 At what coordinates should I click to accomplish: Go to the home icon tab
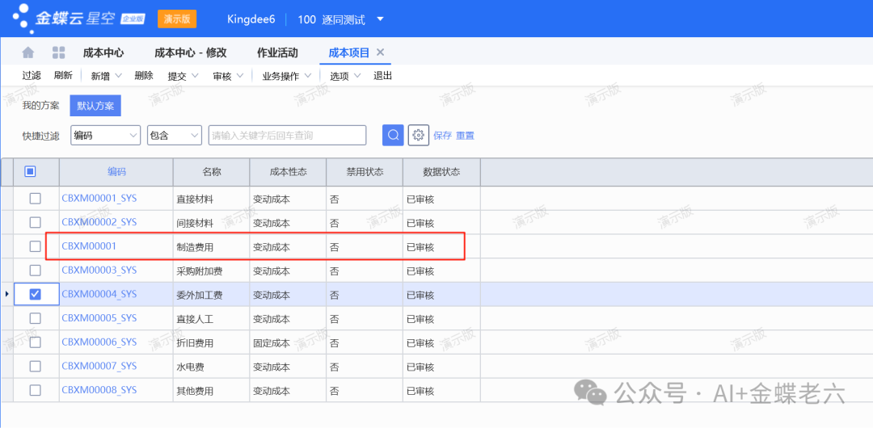pyautogui.click(x=28, y=52)
